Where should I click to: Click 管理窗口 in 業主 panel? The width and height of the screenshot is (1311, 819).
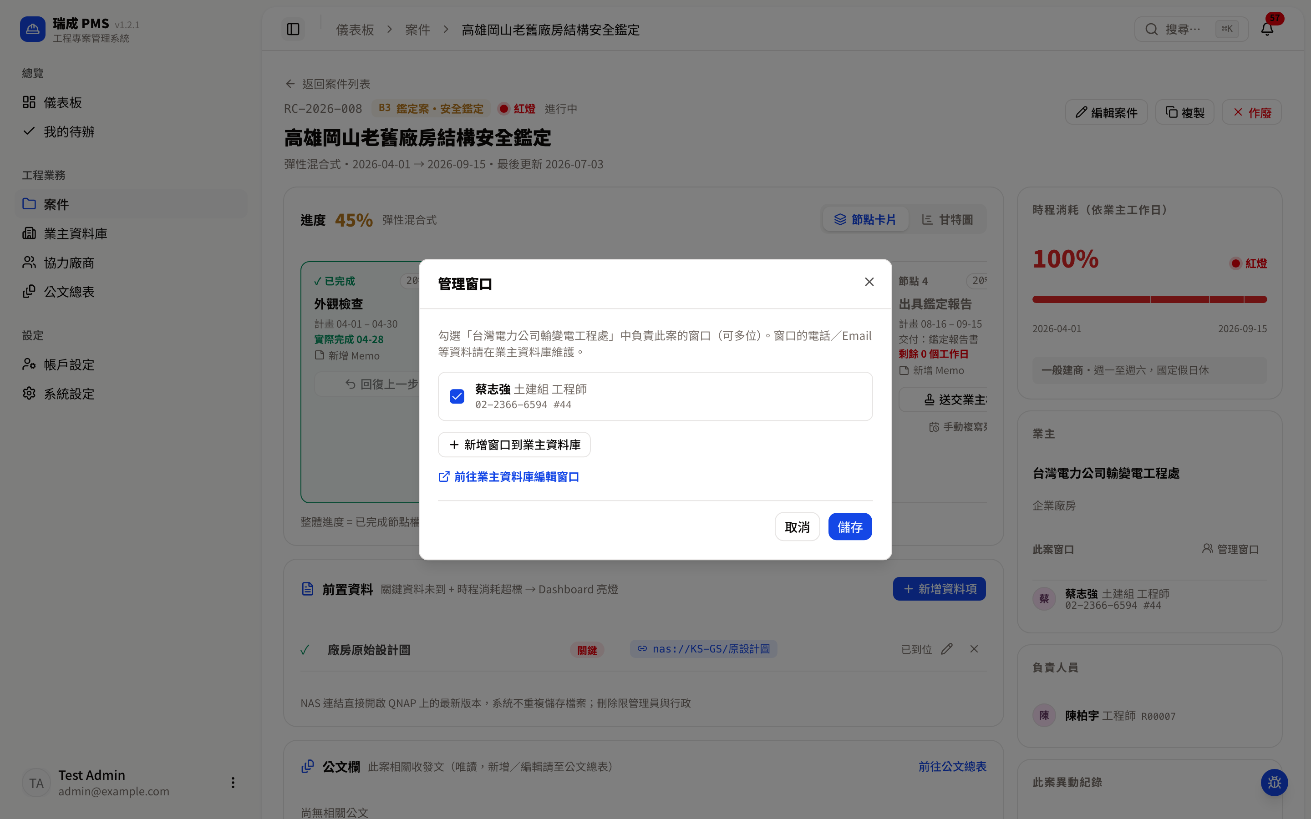click(x=1230, y=549)
